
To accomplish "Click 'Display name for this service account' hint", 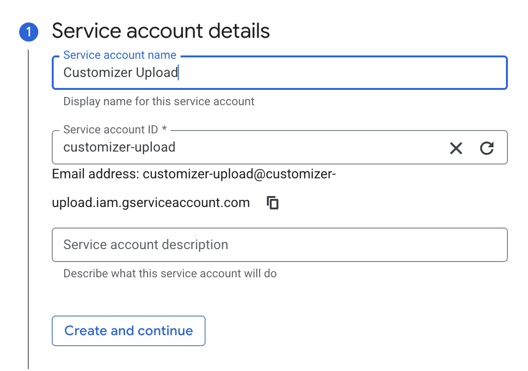I will pyautogui.click(x=159, y=101).
